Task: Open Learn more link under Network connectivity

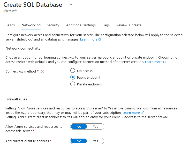Action: (x=154, y=62)
